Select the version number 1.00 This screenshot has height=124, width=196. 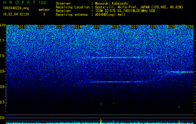point(42,3)
